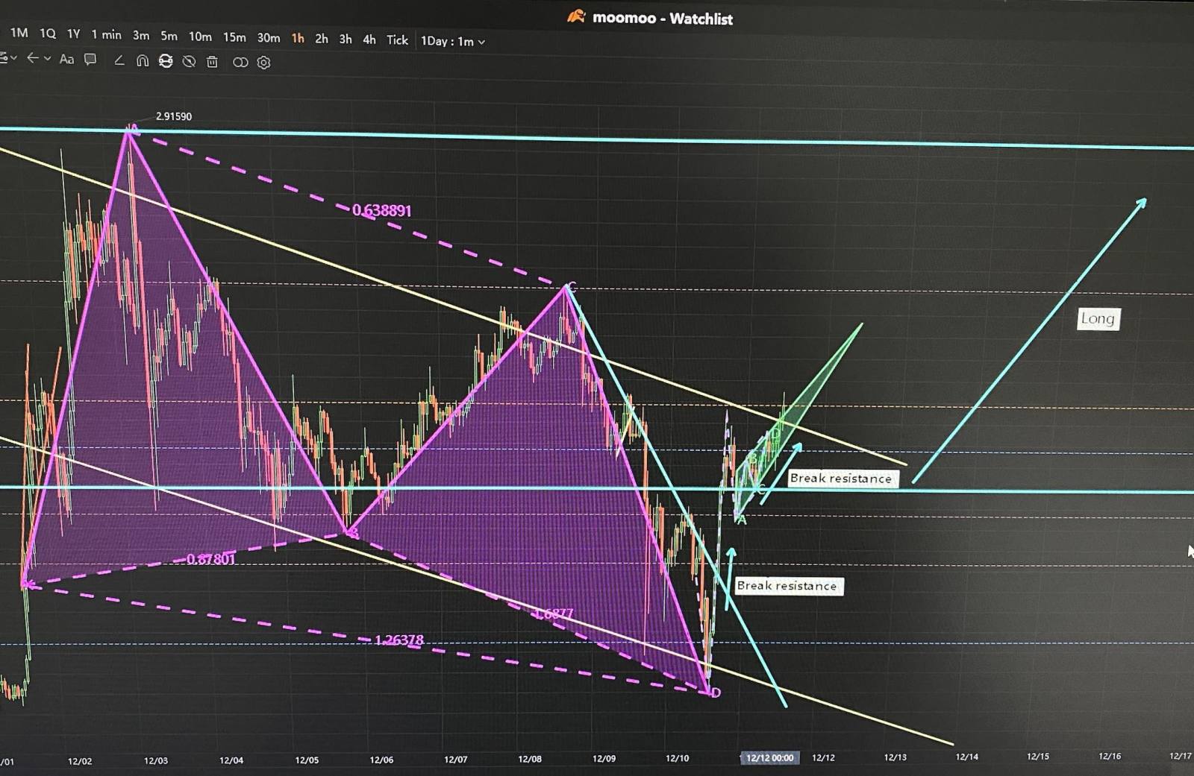Screen dimensions: 1194x776
Task: Select the arrow line drawing tool
Action: click(x=33, y=58)
